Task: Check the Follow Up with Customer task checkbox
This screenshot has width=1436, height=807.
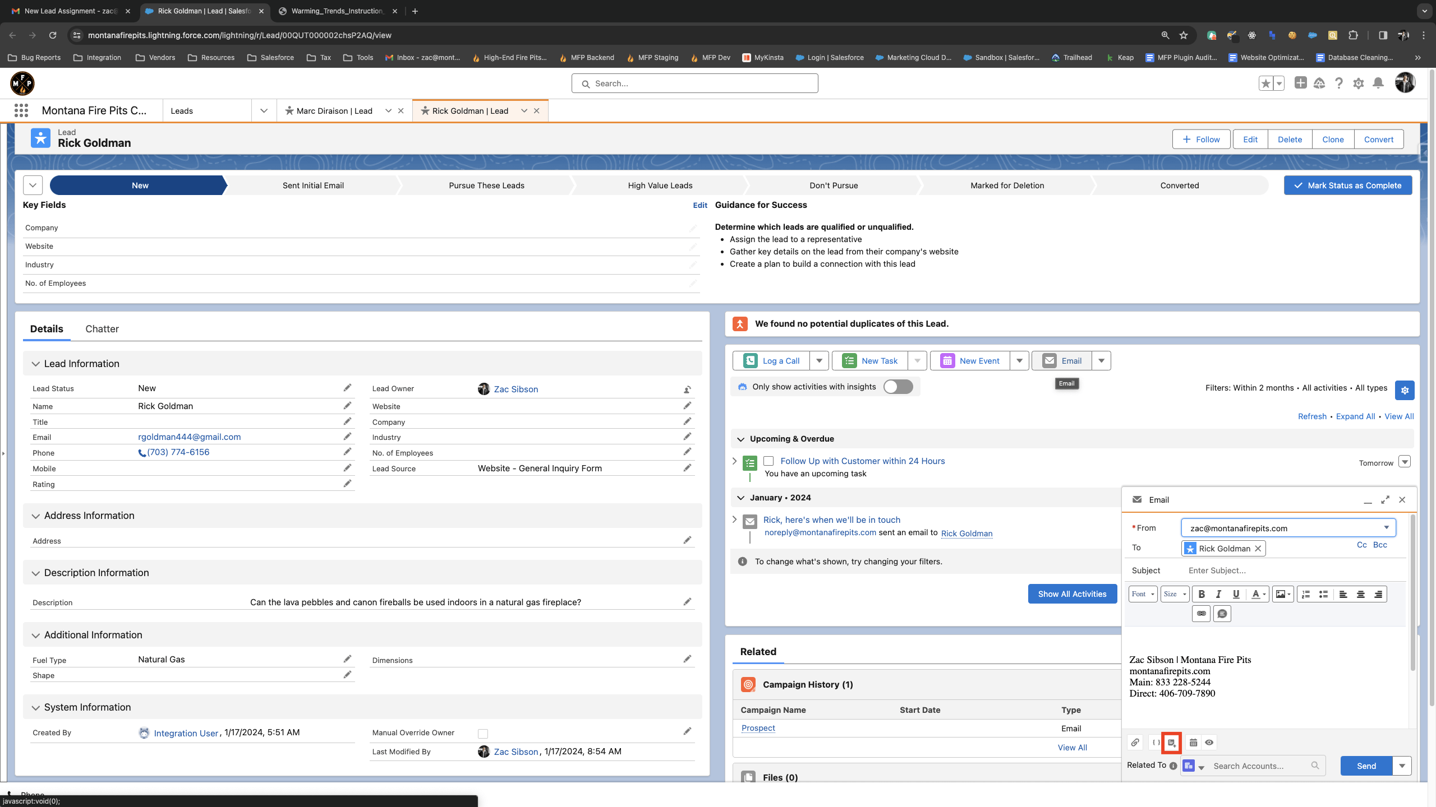Action: coord(768,461)
